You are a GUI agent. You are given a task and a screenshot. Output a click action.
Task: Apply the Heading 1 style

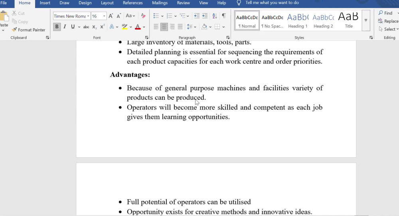click(298, 21)
